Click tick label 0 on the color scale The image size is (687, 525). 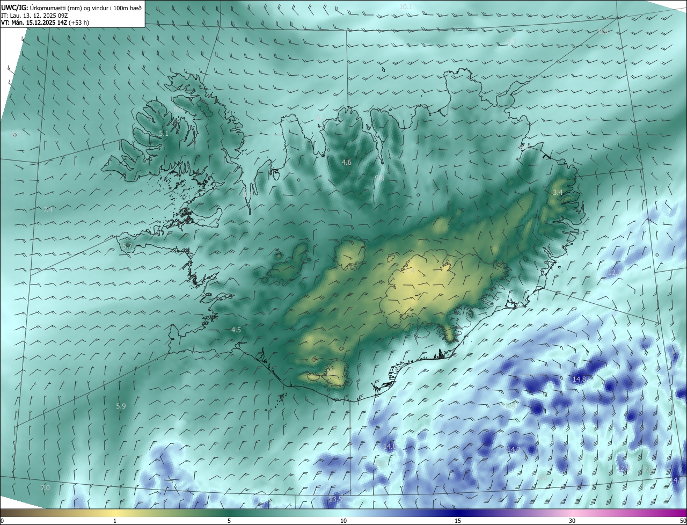[2, 521]
